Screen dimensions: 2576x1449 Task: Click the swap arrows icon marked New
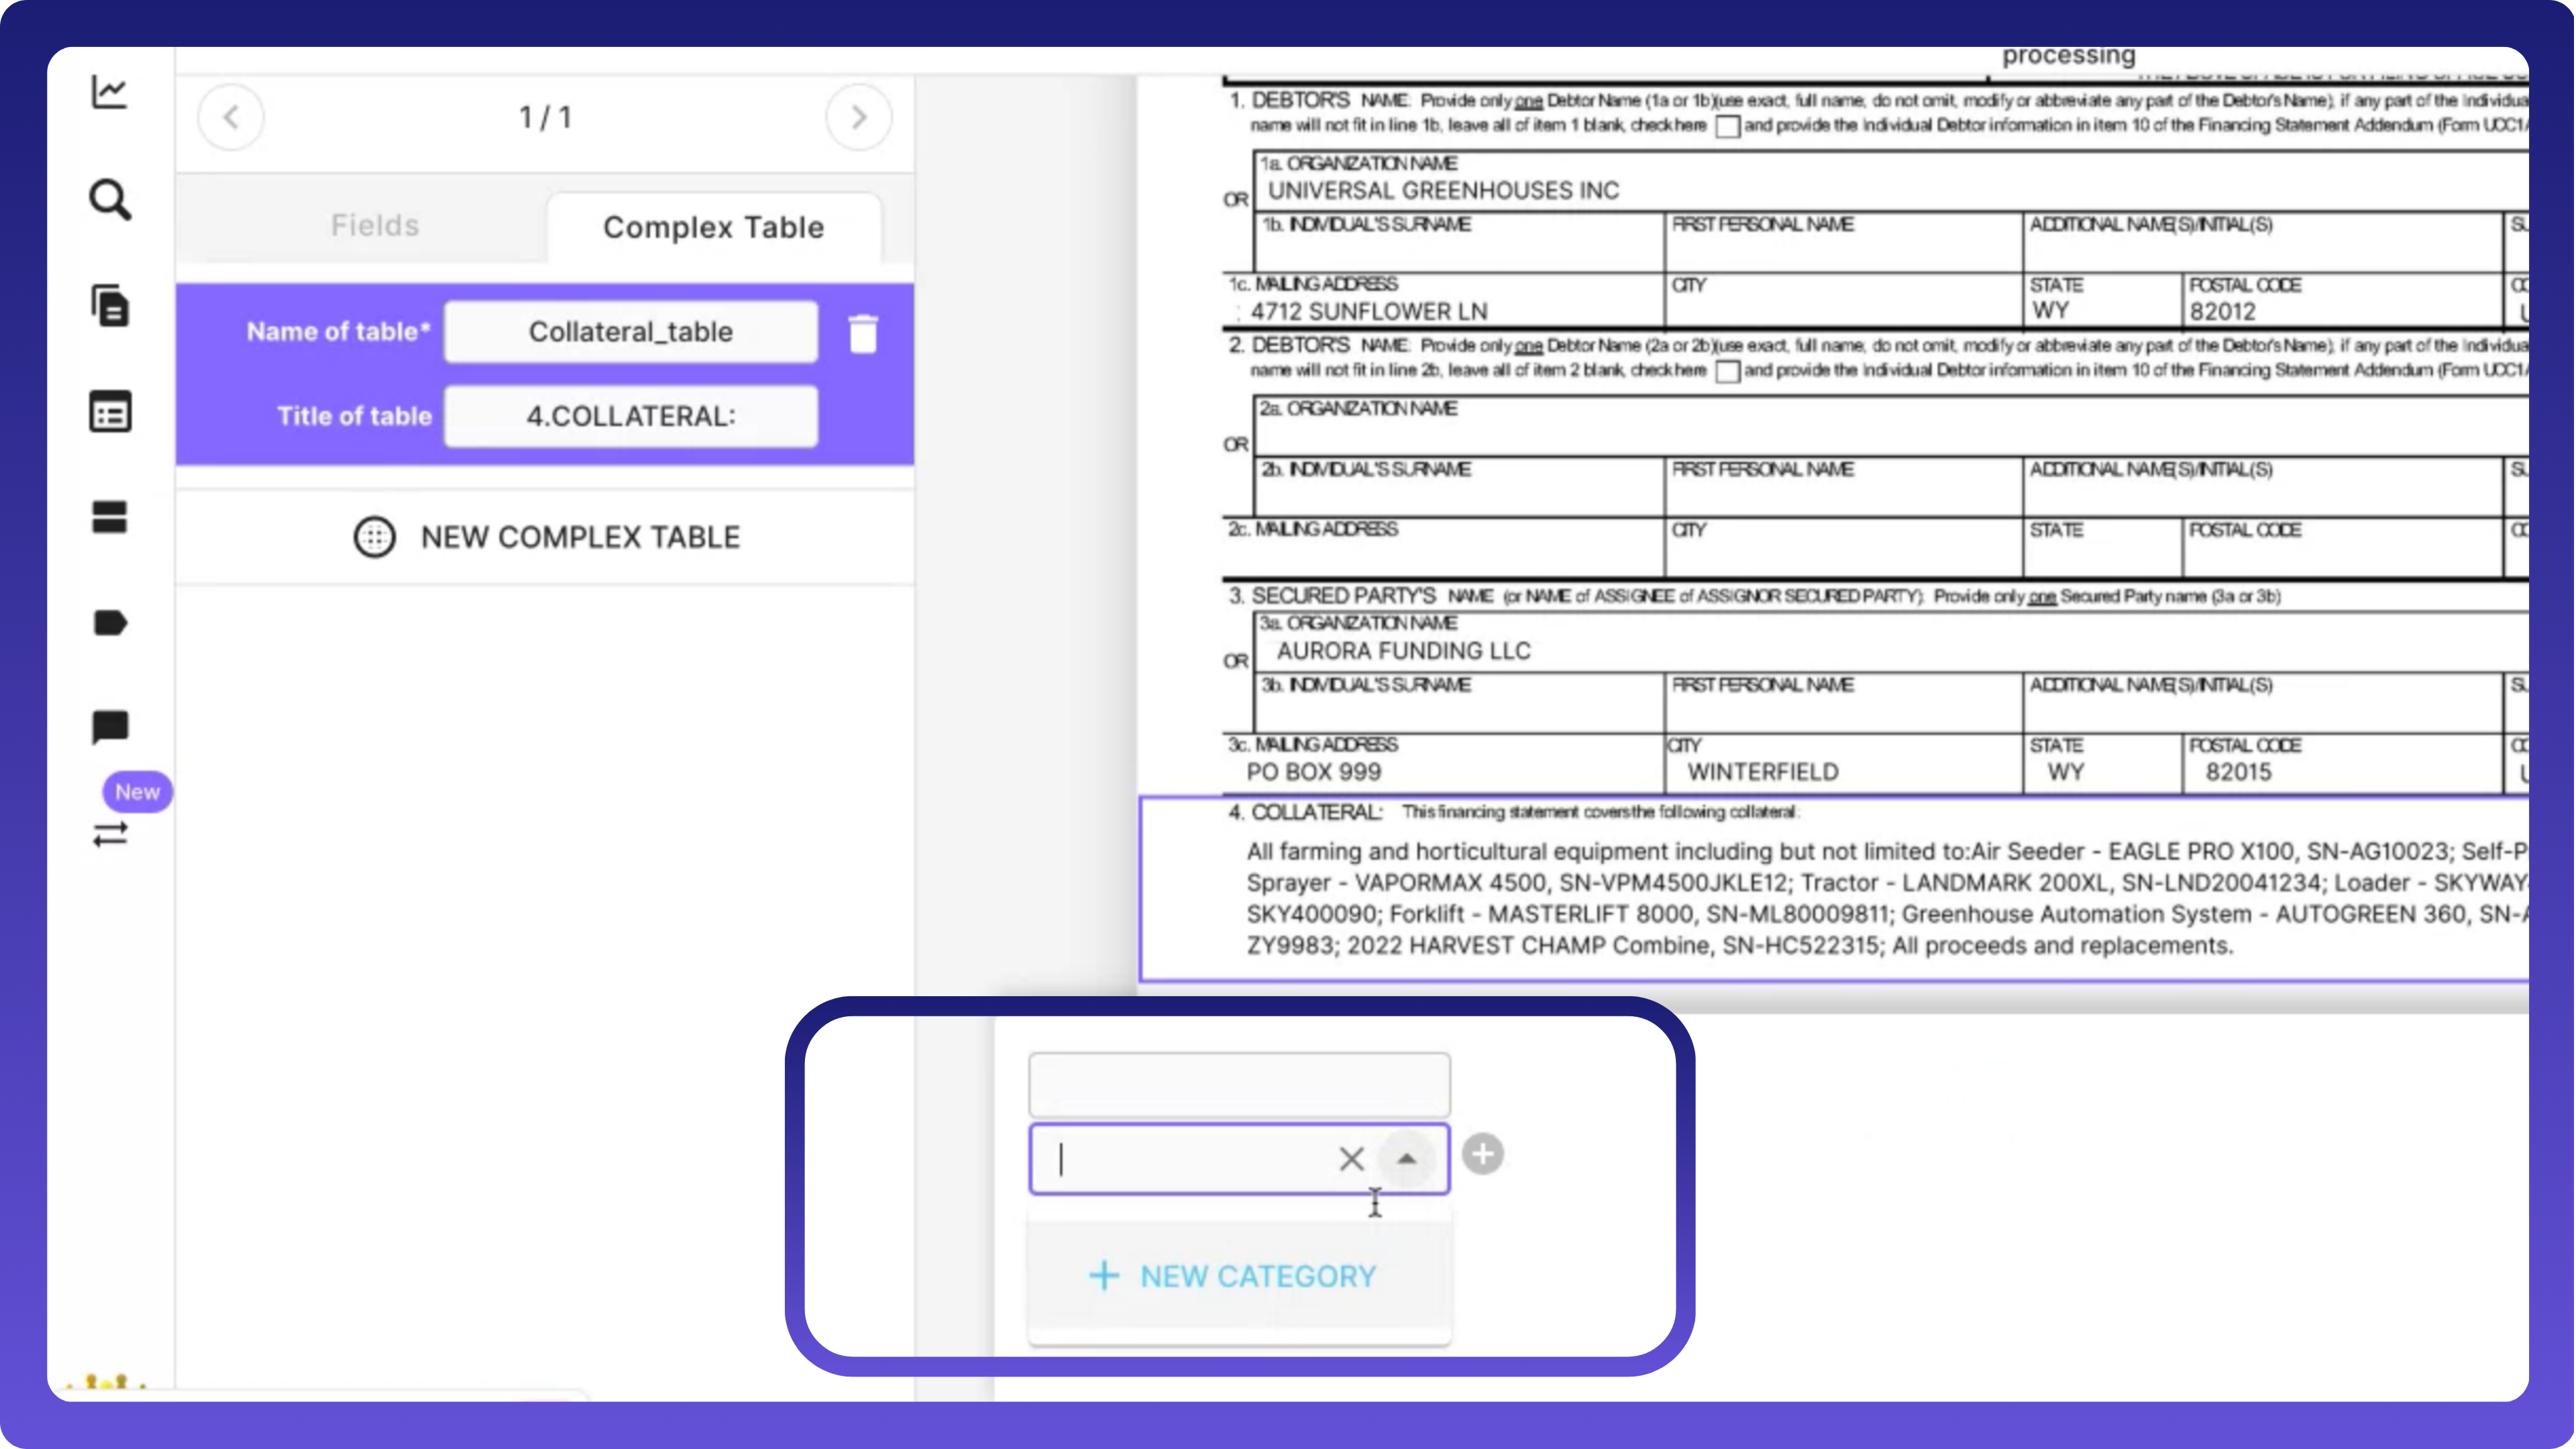[110, 833]
